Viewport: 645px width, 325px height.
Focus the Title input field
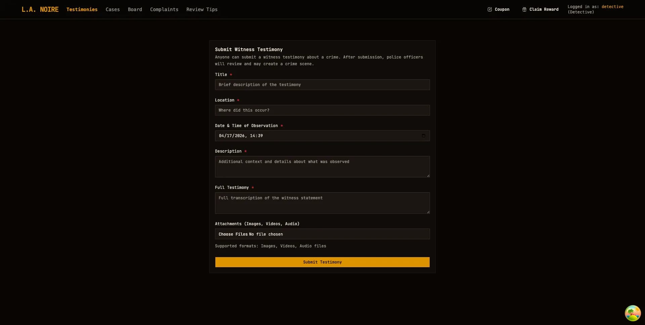point(322,85)
